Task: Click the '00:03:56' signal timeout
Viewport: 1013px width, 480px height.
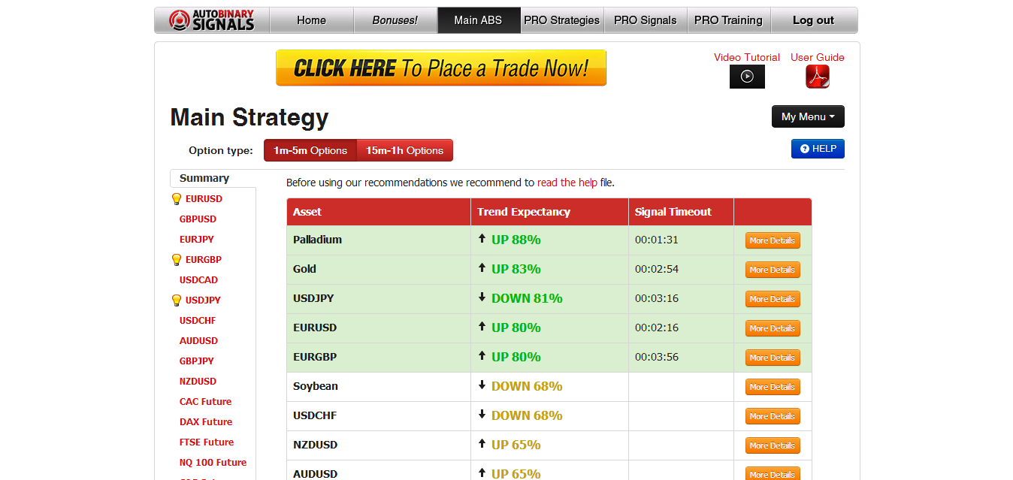Action: [x=657, y=357]
